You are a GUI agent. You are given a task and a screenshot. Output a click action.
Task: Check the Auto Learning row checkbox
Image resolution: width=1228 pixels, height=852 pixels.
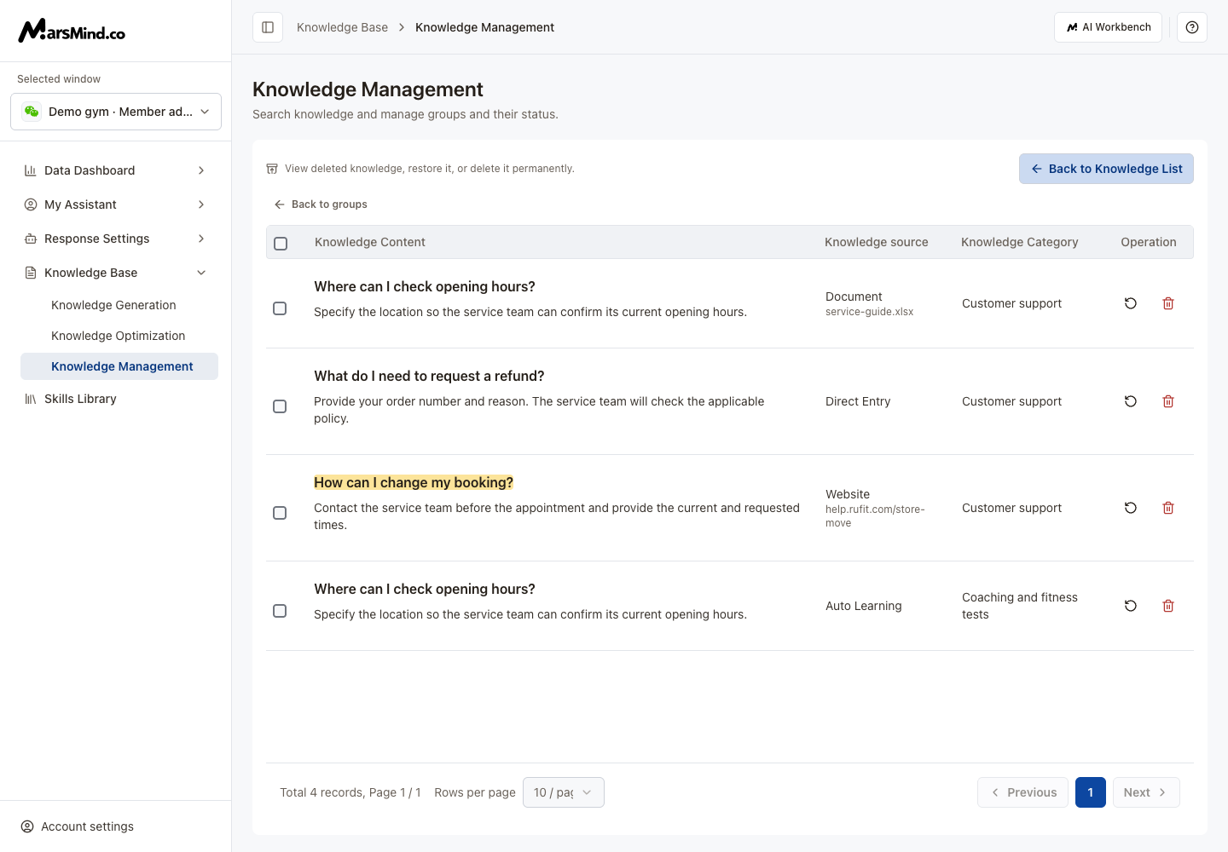280,611
